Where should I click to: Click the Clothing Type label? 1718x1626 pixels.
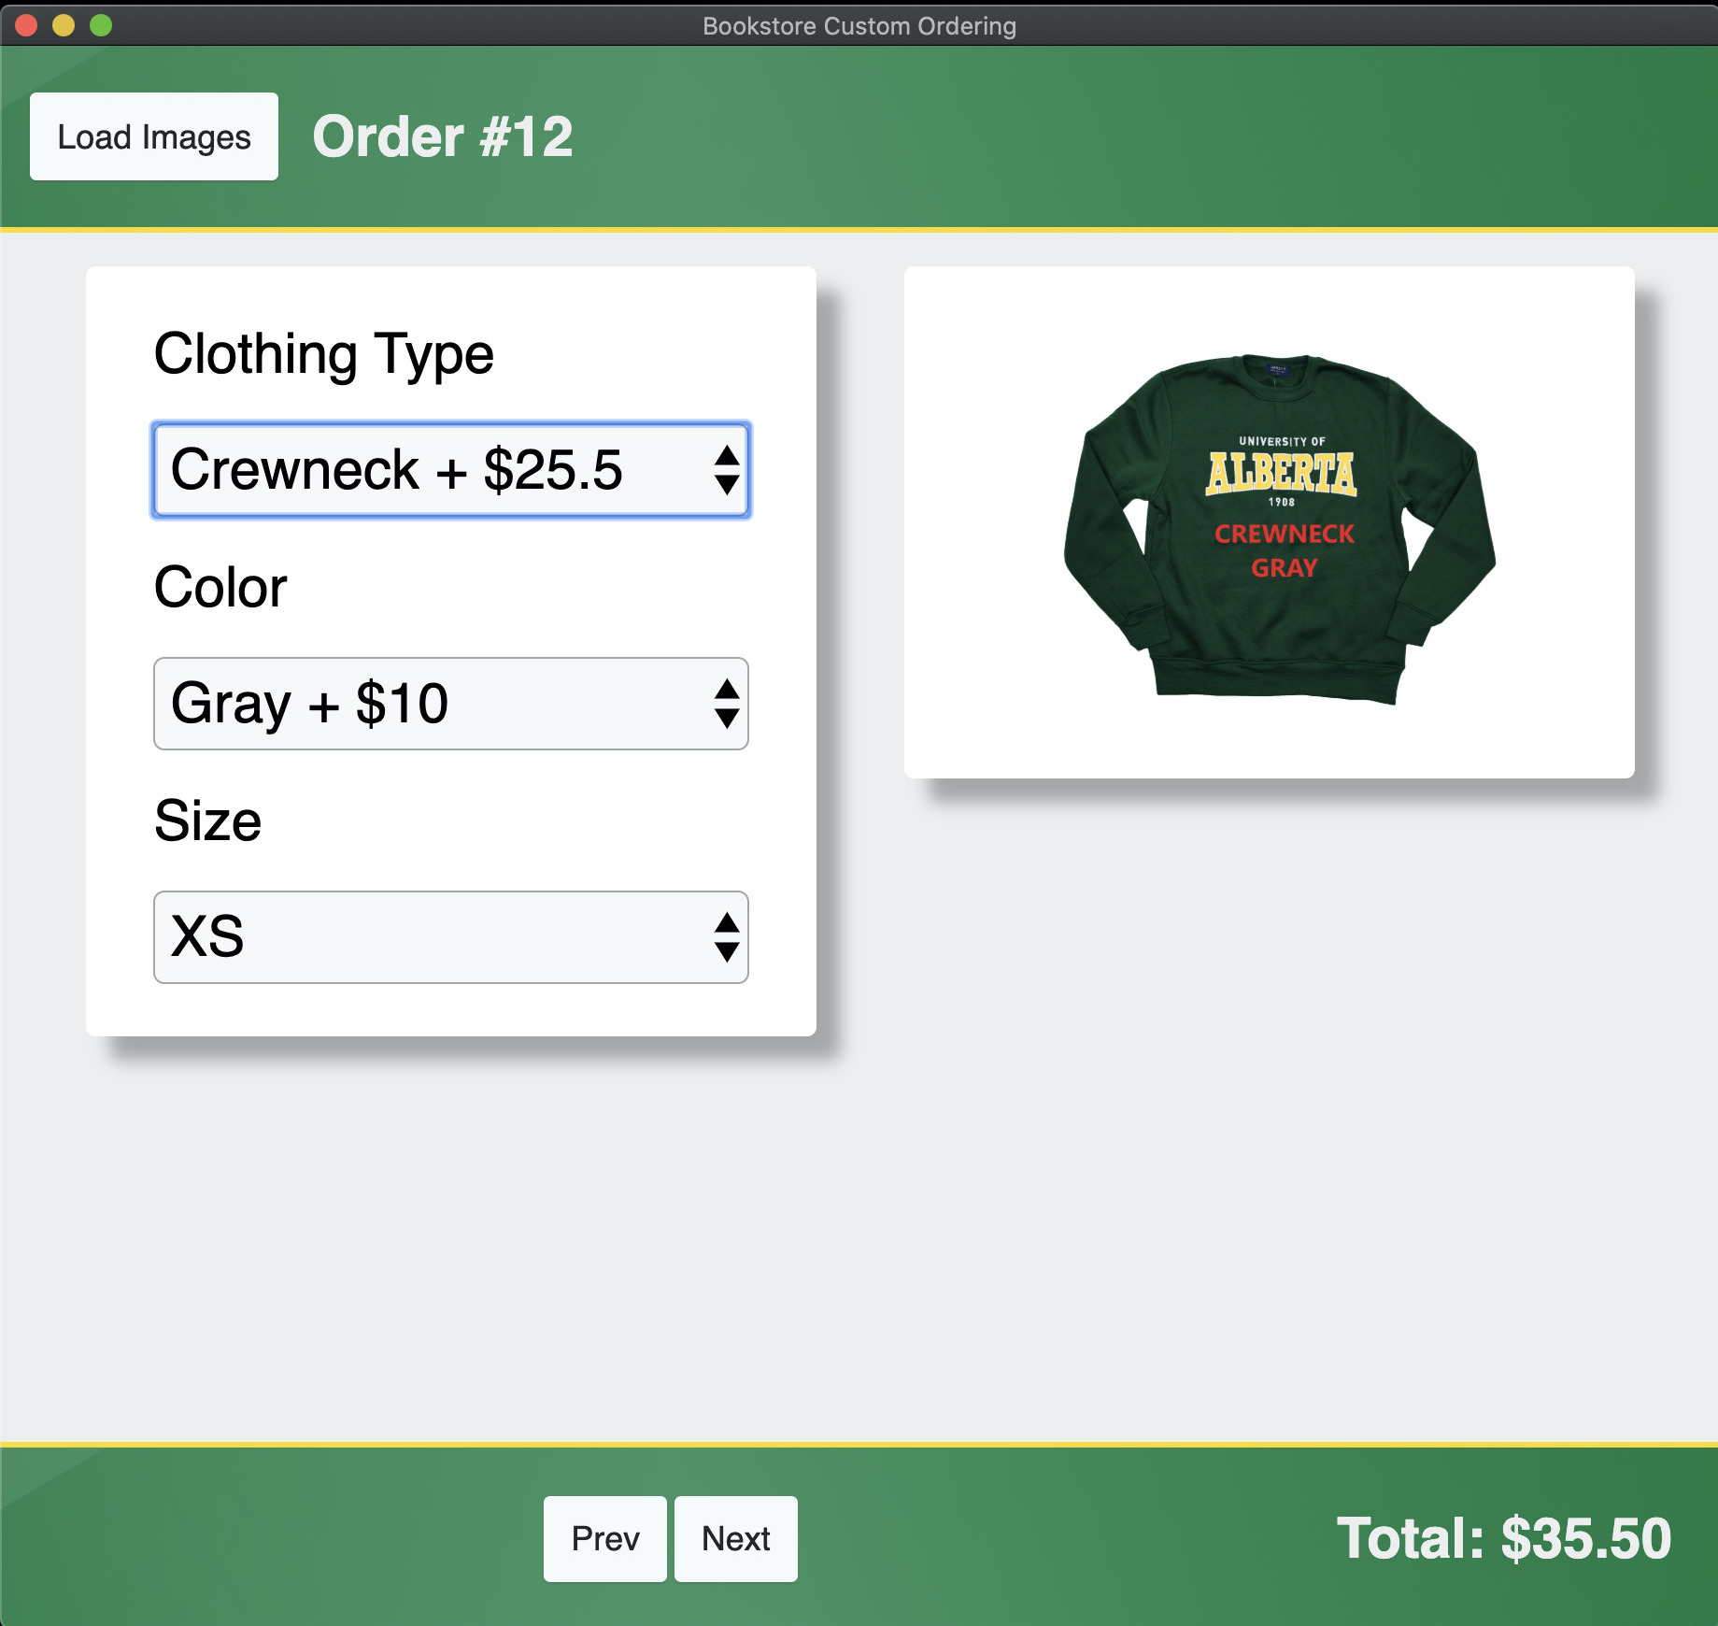[x=323, y=354]
